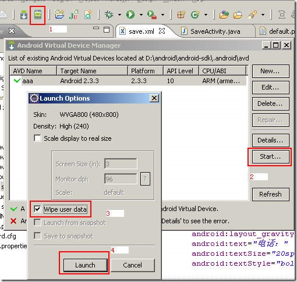Screen dimensions: 297x282
Task: Open the External Tools dropdown arrow
Action: 162,15
